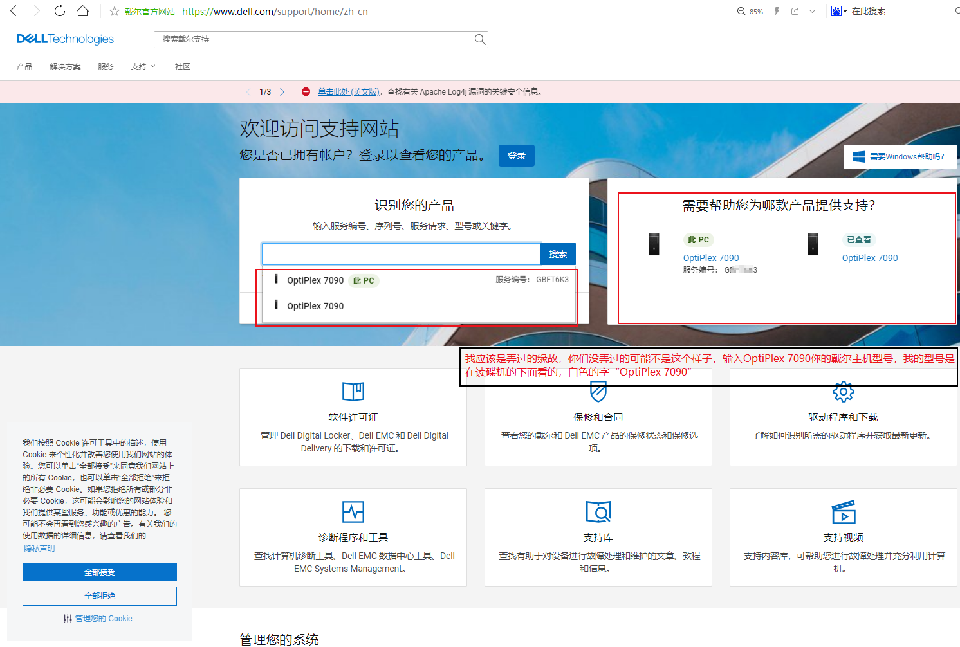Open the 需要Windows帮助吗? link
This screenshot has height=647, width=960.
point(907,157)
